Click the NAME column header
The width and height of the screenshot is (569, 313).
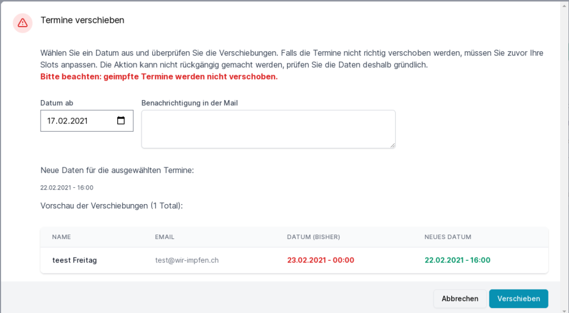click(62, 237)
